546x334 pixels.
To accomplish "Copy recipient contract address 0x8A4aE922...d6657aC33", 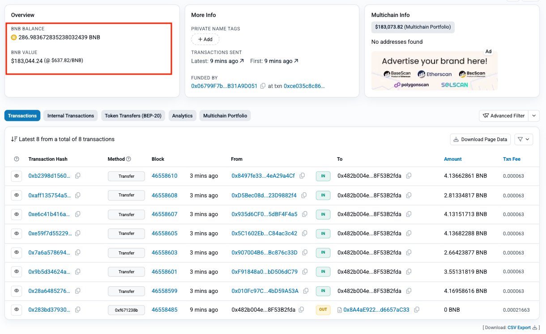I will click(x=417, y=310).
